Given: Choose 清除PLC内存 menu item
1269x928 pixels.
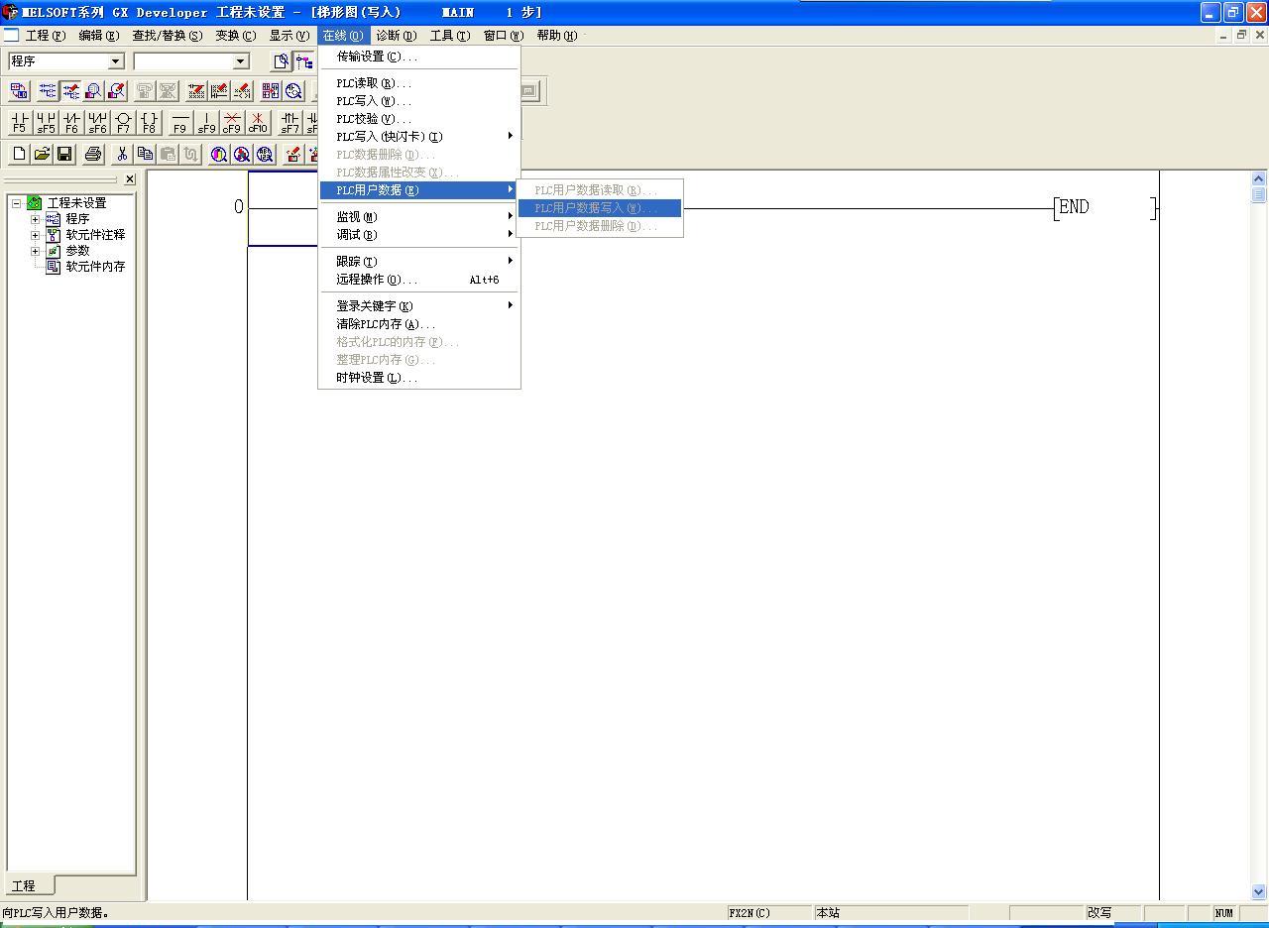Looking at the screenshot, I should tap(385, 324).
